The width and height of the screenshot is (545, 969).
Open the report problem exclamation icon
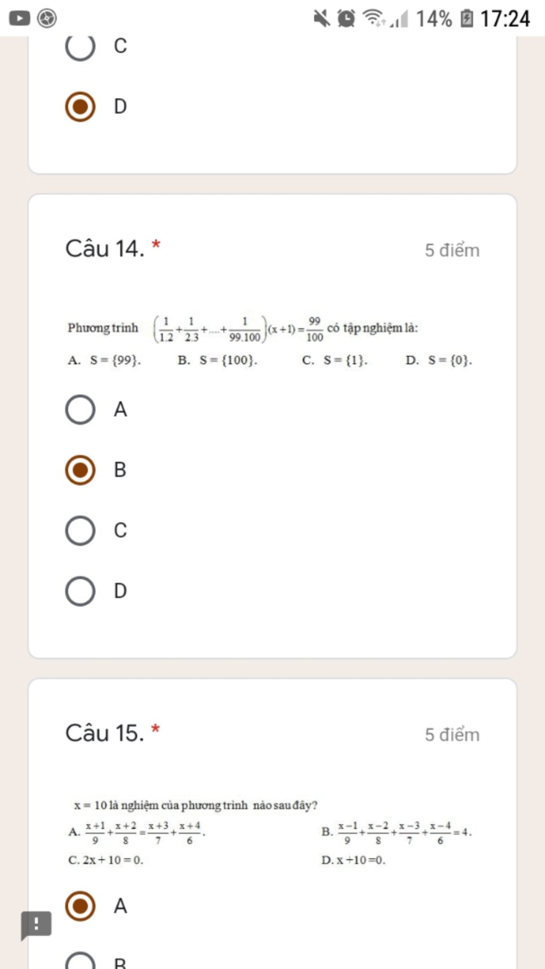(x=36, y=925)
